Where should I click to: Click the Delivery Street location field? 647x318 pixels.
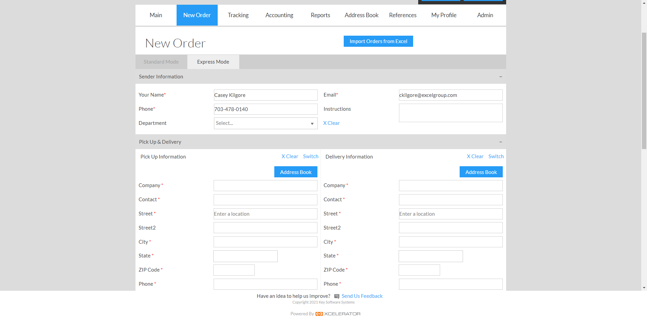[x=451, y=214]
